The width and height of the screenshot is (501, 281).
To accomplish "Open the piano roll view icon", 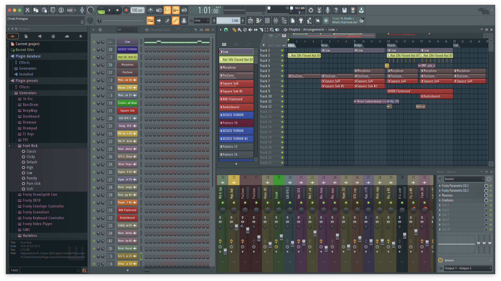I will [259, 21].
